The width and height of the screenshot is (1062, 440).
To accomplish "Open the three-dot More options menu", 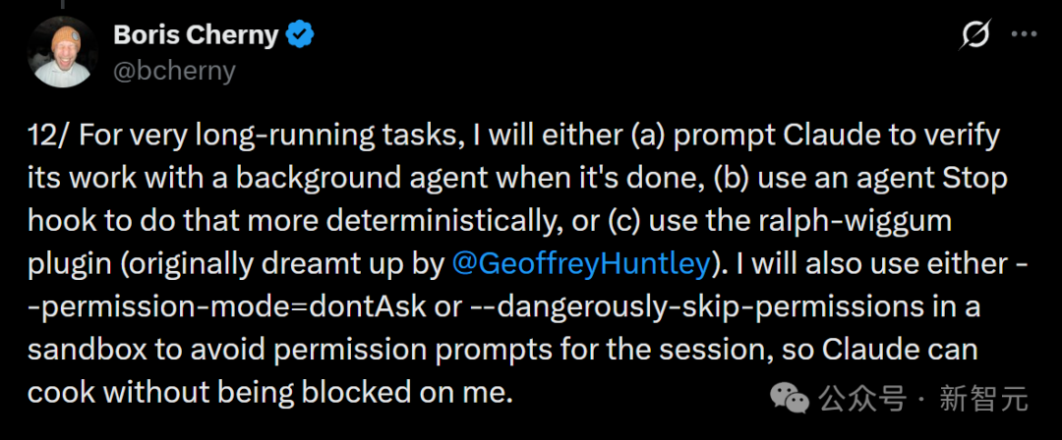I will [1024, 33].
